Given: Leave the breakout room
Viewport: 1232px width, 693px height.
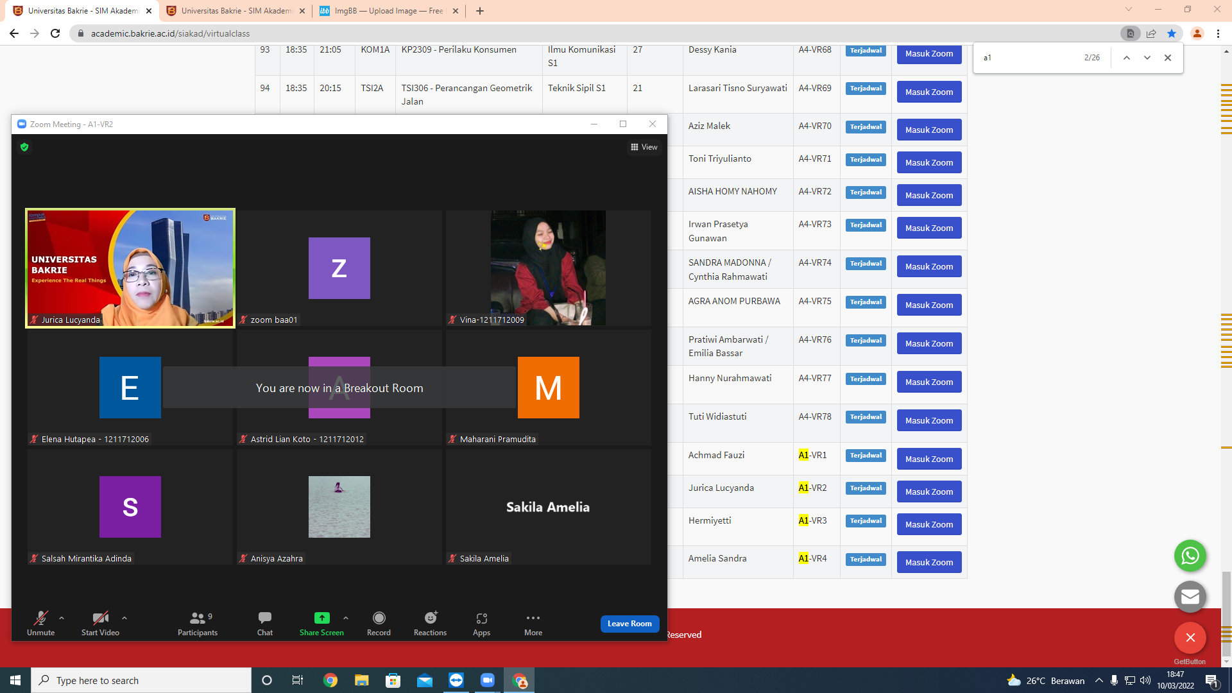Looking at the screenshot, I should point(629,624).
